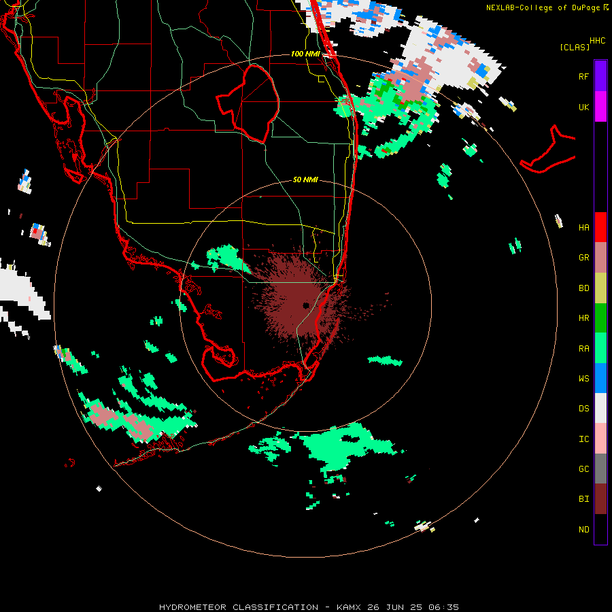Viewport: 612px width, 612px height.
Task: Click the '[CLAS]' units label
Action: [x=575, y=47]
